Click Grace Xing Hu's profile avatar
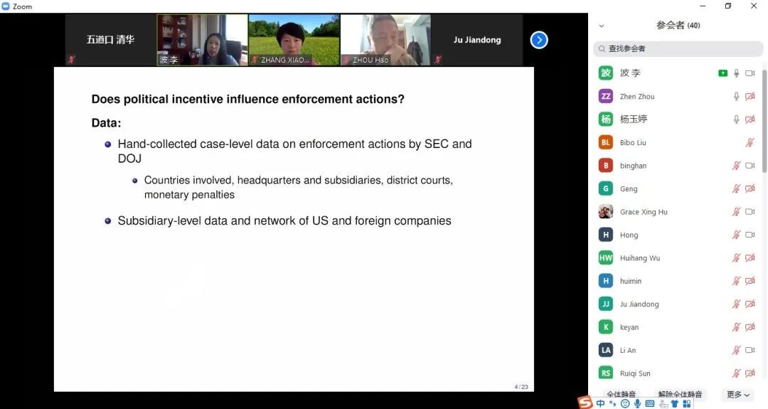The image size is (768, 409). 605,212
